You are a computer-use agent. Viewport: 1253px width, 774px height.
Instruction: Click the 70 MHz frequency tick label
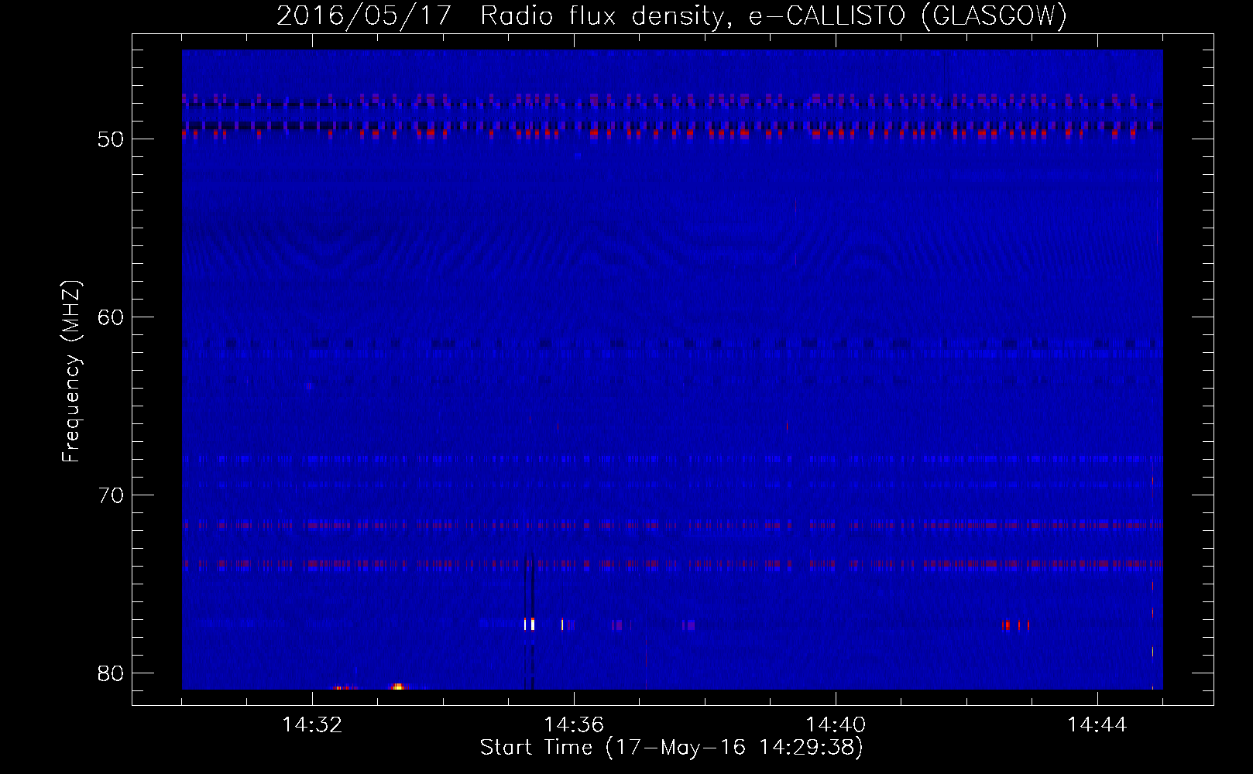tap(111, 495)
